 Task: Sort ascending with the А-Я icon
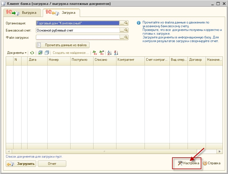[109, 53]
